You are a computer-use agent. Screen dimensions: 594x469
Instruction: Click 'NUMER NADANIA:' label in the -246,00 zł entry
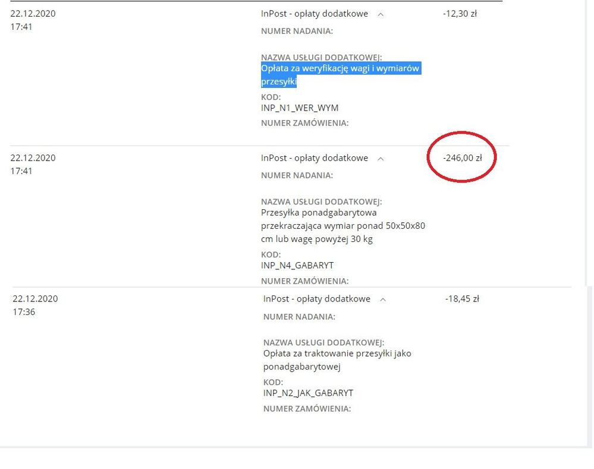tap(297, 175)
